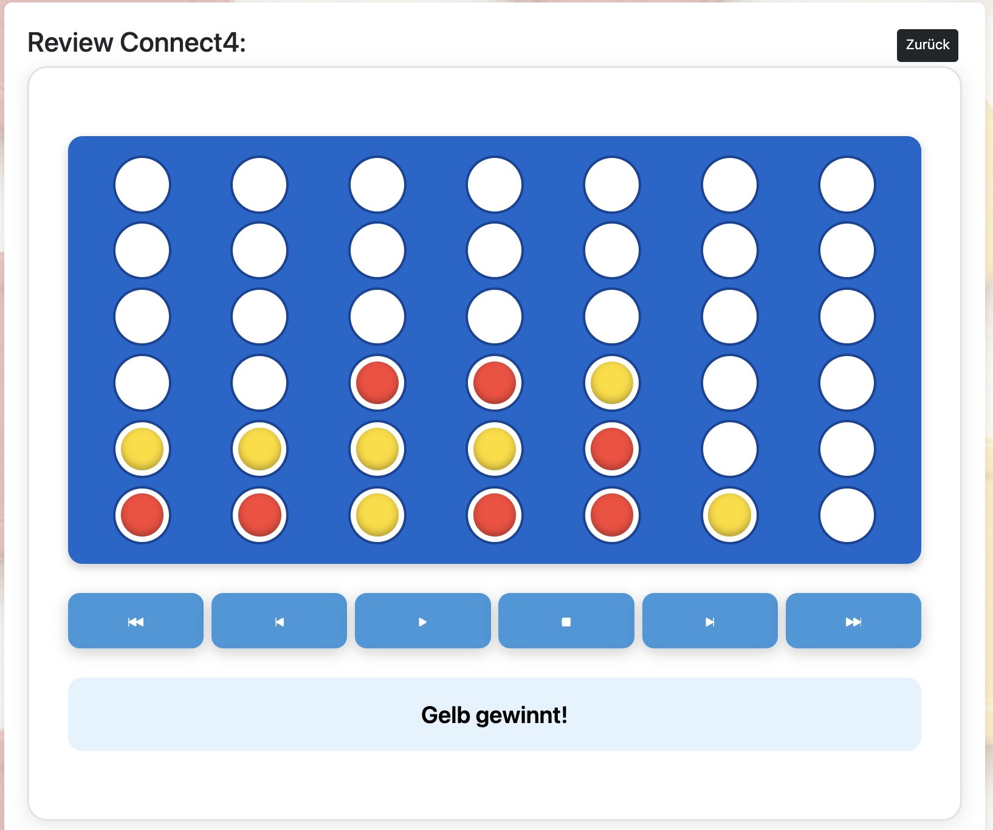
Task: Click the 'Review Connect4:' heading
Action: [x=137, y=43]
